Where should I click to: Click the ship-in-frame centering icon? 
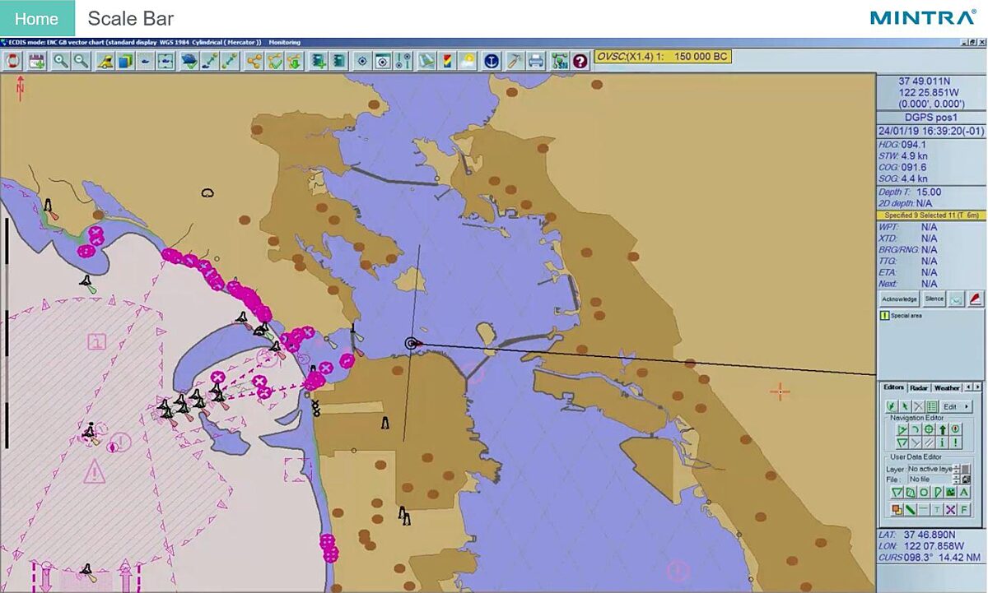(x=165, y=61)
